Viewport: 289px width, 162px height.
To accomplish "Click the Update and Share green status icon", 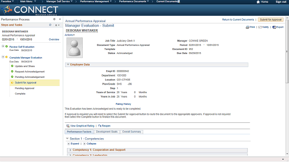I will coord(12,66).
